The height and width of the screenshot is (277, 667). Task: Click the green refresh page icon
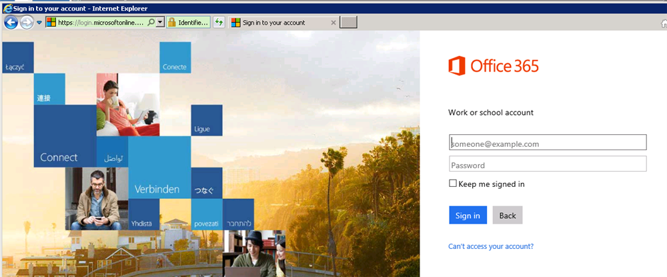[219, 23]
